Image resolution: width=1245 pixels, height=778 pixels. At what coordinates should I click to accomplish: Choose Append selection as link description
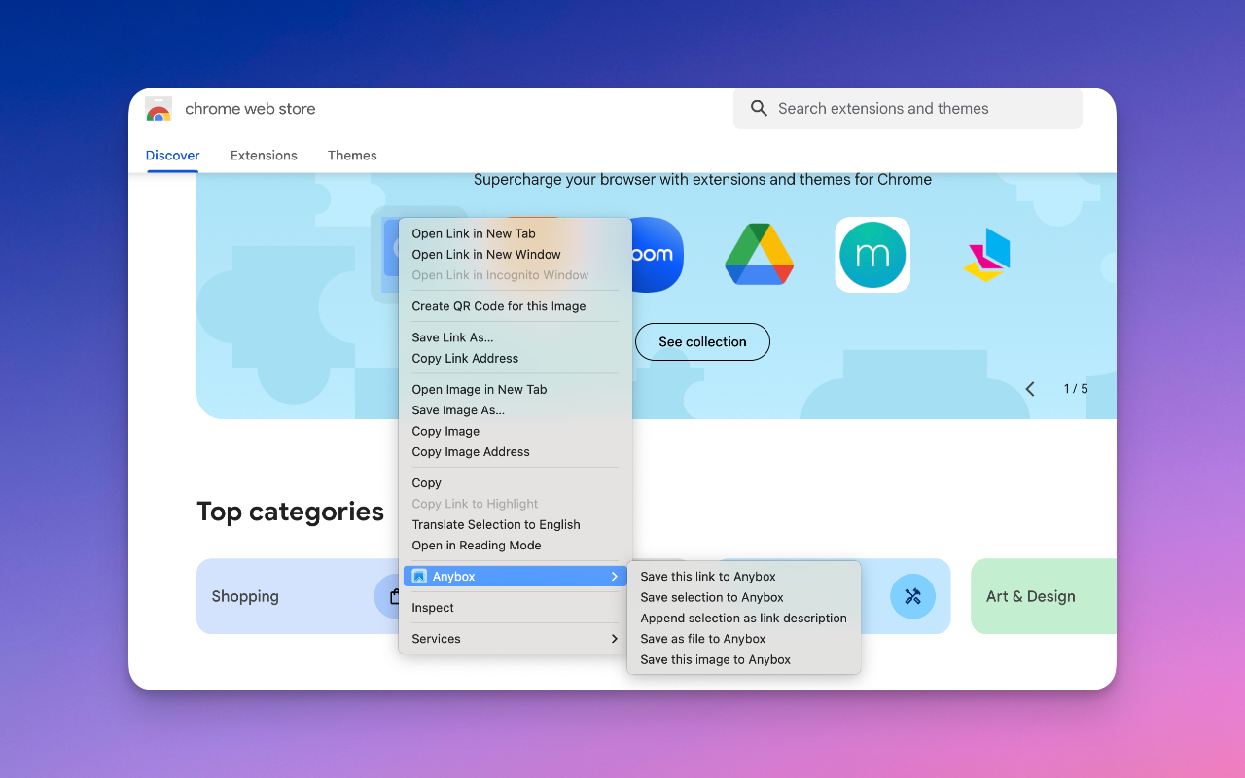click(744, 619)
